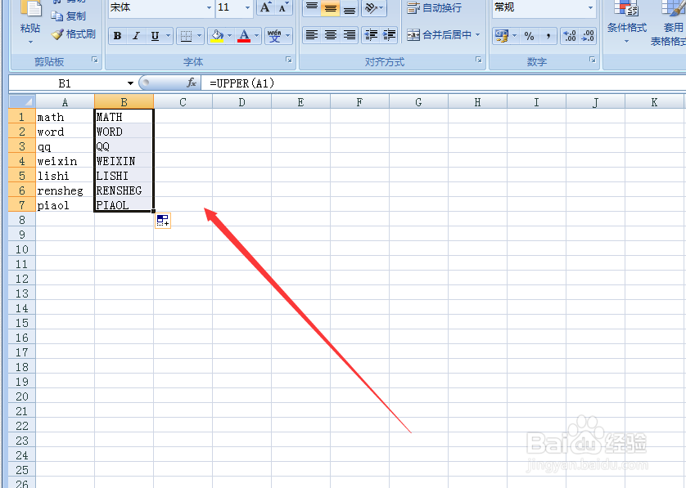Screen dimensions: 686x488
Task: Decrease font size with small A
Action: [283, 7]
